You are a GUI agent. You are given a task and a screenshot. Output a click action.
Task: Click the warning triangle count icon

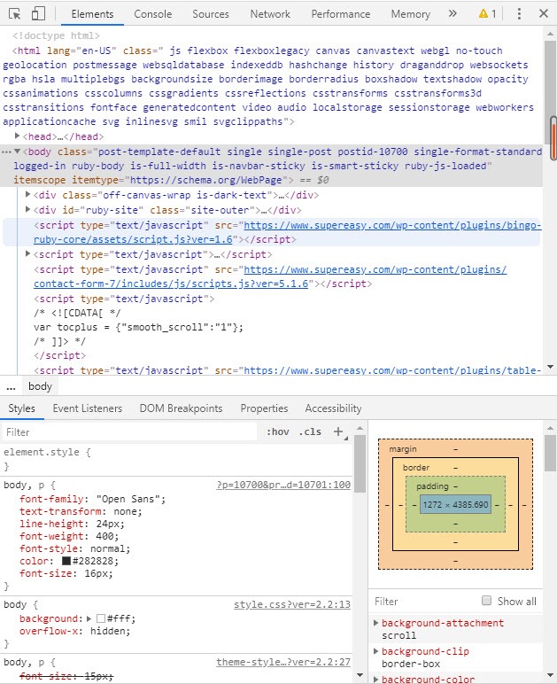point(487,14)
